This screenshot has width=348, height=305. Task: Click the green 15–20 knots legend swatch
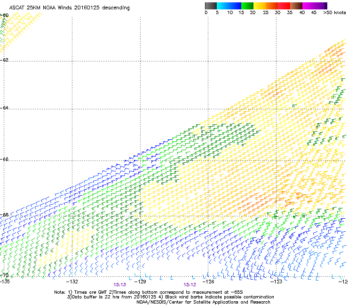click(247, 6)
